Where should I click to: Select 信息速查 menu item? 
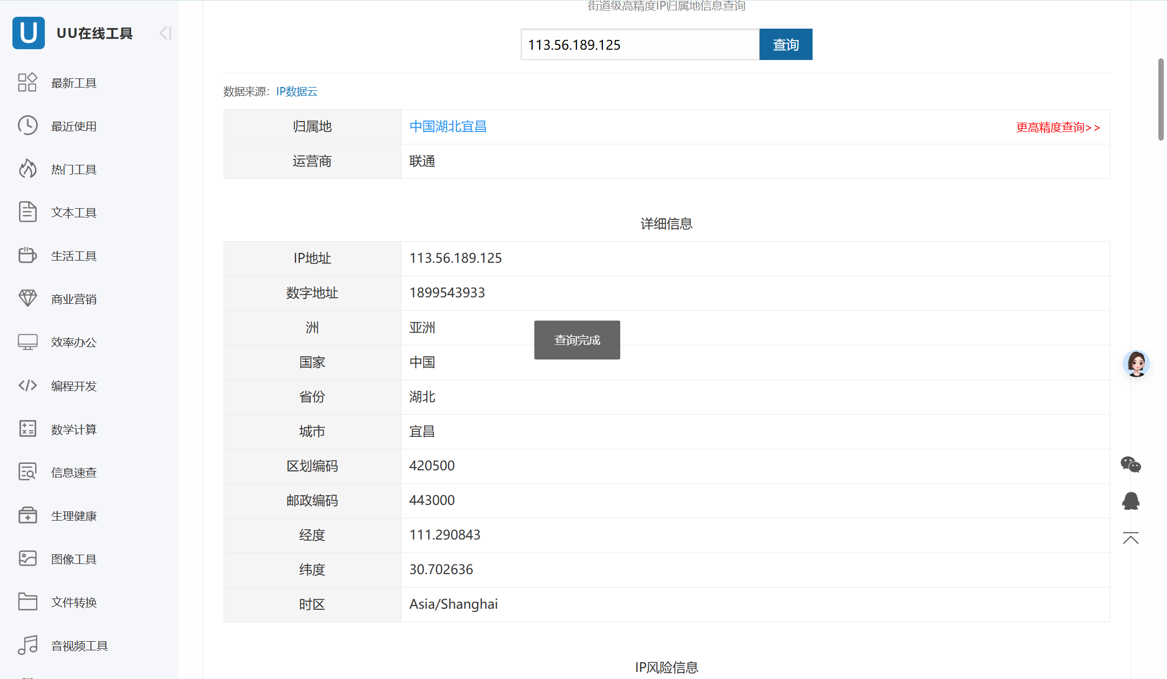pos(73,472)
